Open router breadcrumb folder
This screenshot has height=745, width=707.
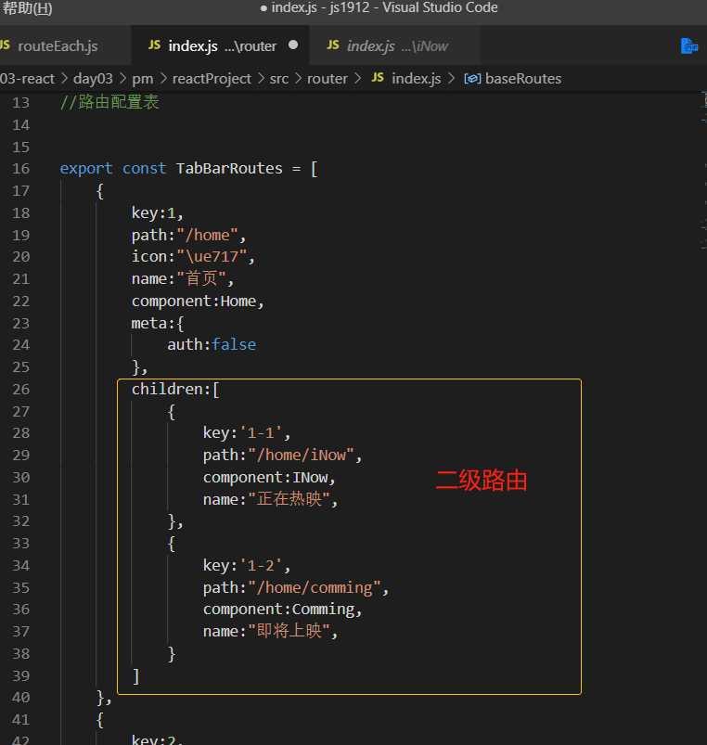tap(327, 78)
